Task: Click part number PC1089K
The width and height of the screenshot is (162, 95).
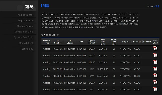Action: click(x=58, y=90)
